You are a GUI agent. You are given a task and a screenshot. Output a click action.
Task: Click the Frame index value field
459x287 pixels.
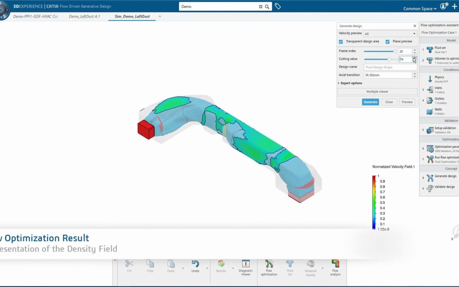[x=405, y=51]
